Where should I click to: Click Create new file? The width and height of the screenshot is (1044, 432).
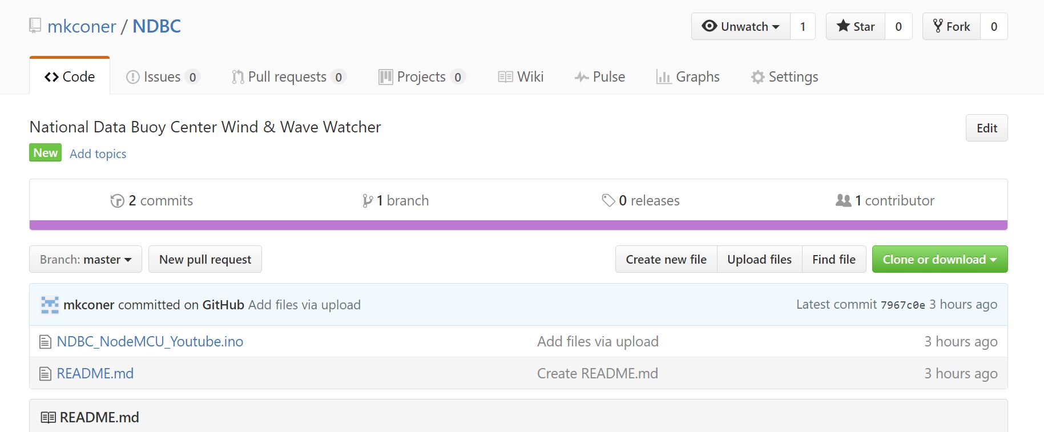click(666, 260)
